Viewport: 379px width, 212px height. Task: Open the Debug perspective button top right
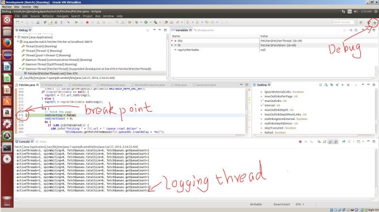[375, 22]
